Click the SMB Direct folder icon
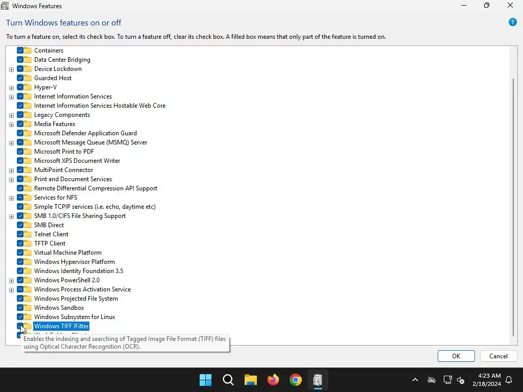Screen dimensions: 523x392 click(x=28, y=225)
